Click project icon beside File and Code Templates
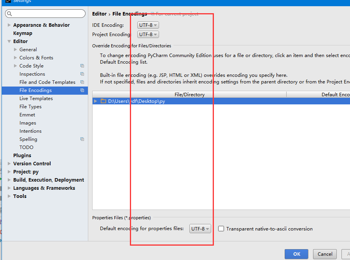 (x=82, y=82)
